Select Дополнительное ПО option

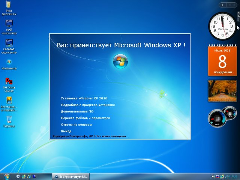(77, 111)
